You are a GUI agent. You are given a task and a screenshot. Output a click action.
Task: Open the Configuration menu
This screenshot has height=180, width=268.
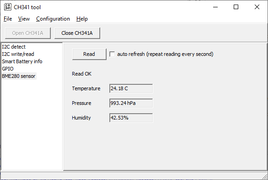(x=53, y=19)
